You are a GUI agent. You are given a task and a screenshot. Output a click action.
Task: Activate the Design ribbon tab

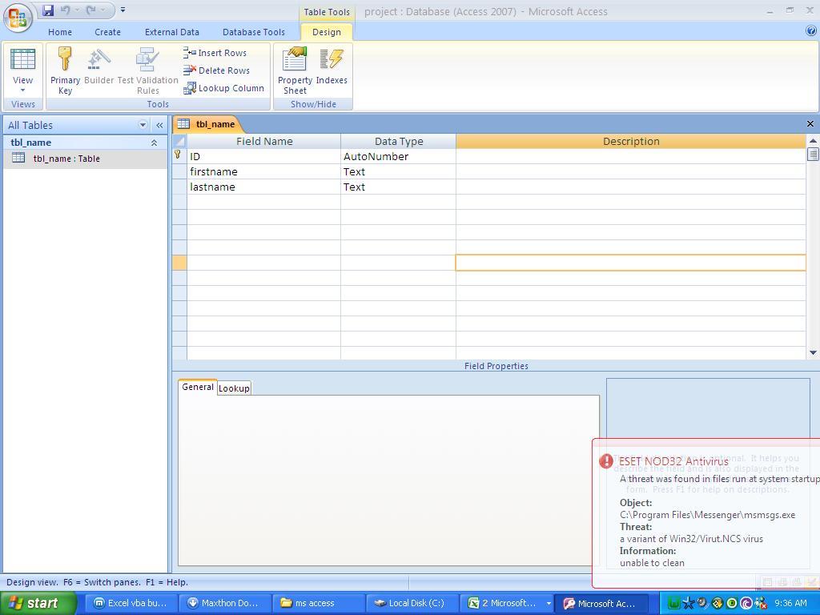[x=327, y=32]
